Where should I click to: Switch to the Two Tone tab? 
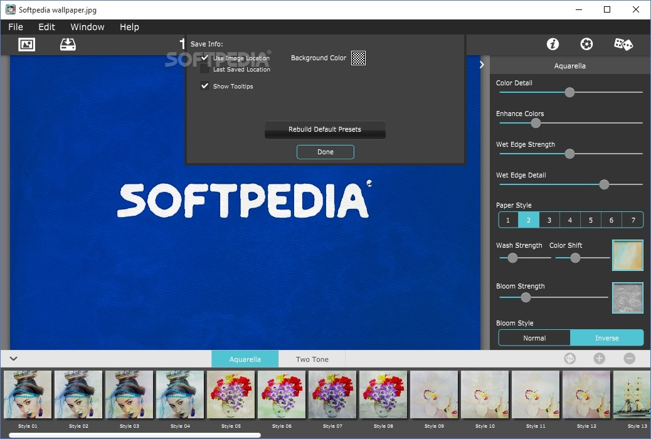coord(312,359)
